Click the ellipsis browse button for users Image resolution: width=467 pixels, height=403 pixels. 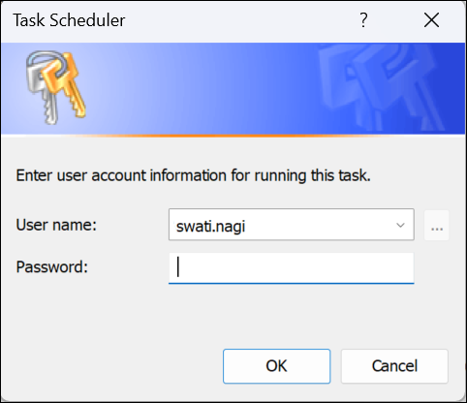point(437,225)
